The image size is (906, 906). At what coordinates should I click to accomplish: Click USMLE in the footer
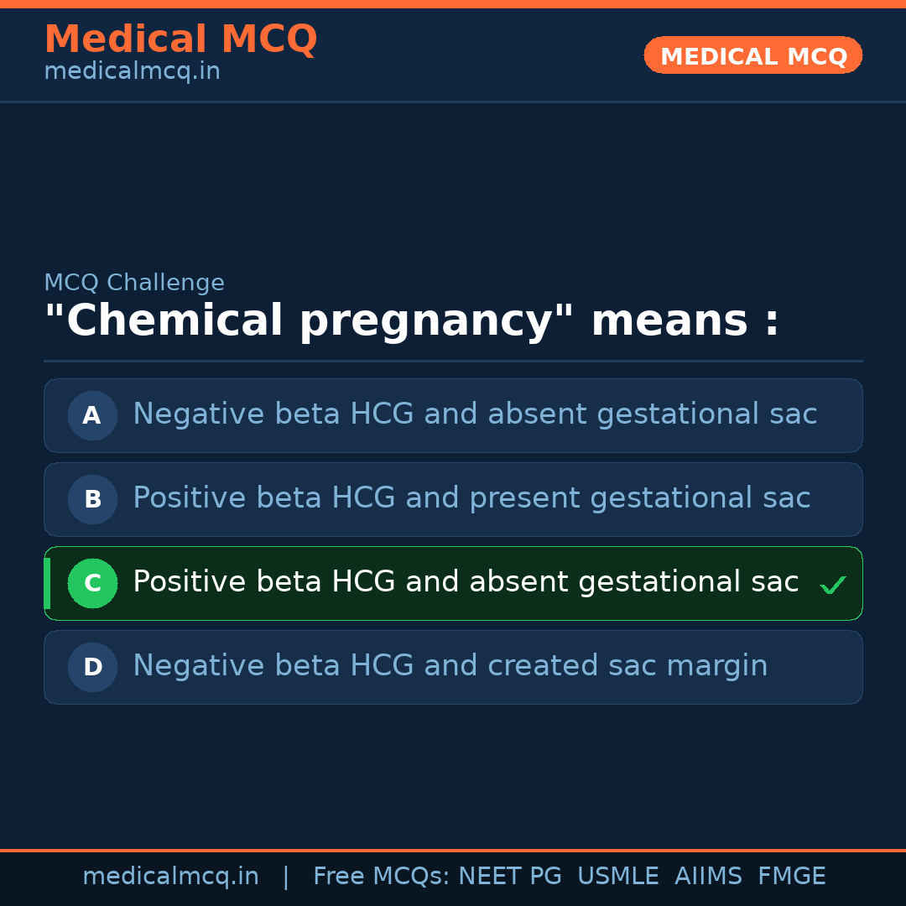[617, 877]
